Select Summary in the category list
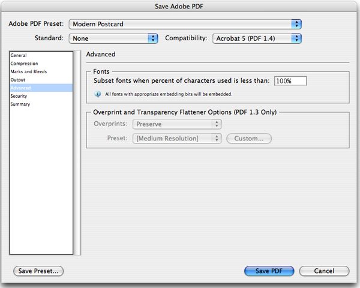The width and height of the screenshot is (360, 288). (41, 104)
